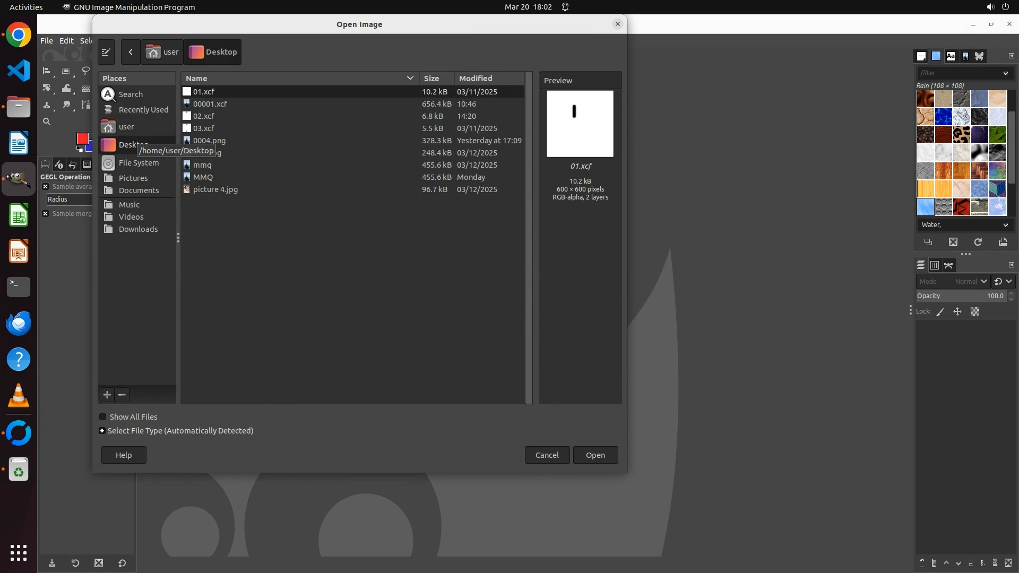Enable the Show All Files checkbox
The image size is (1019, 573).
(x=103, y=417)
